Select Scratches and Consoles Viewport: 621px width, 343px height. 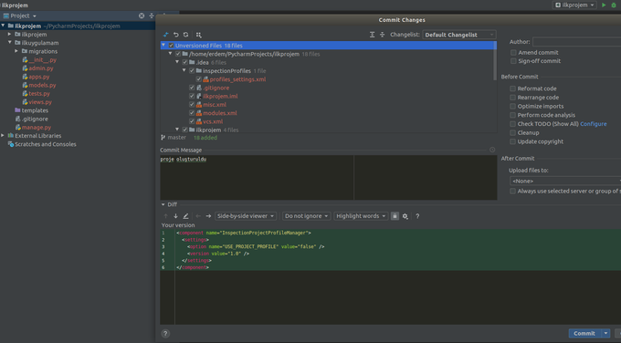coord(45,144)
